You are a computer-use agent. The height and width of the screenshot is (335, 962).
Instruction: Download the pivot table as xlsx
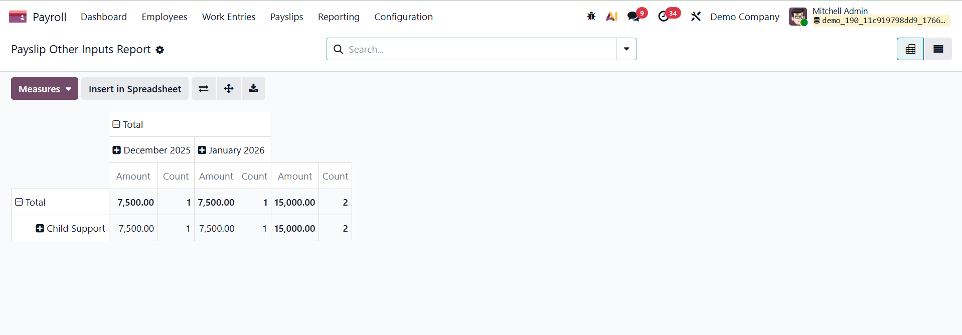pos(253,89)
